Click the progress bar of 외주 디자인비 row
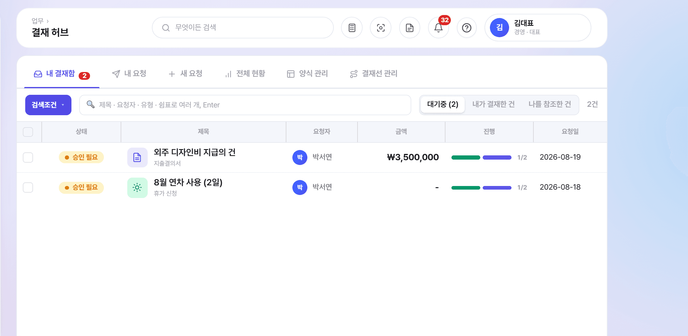 point(481,157)
